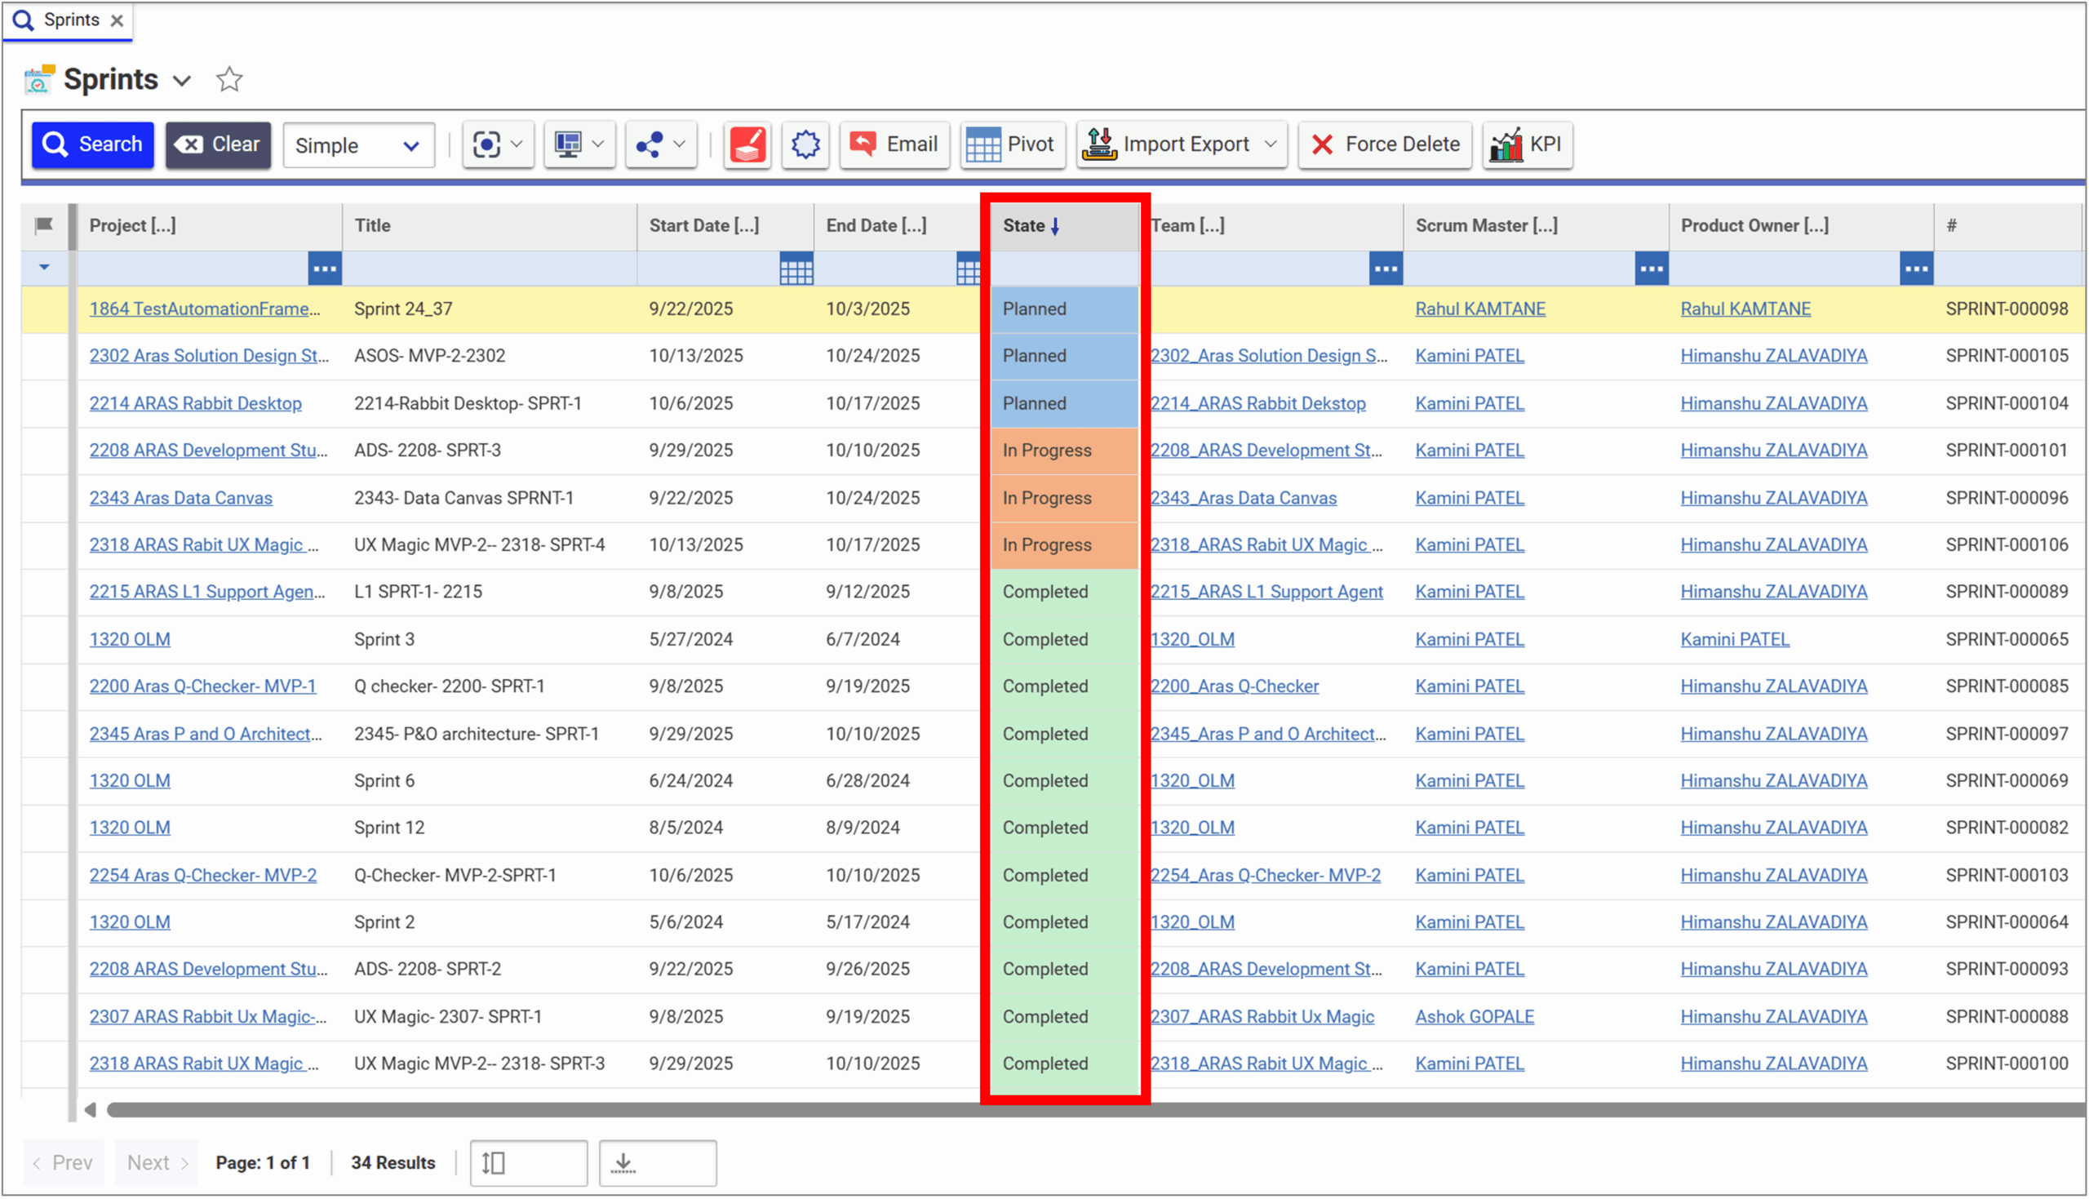Open the Sprints title dropdown chevron

point(182,81)
